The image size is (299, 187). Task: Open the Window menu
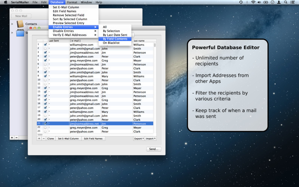tap(86, 2)
